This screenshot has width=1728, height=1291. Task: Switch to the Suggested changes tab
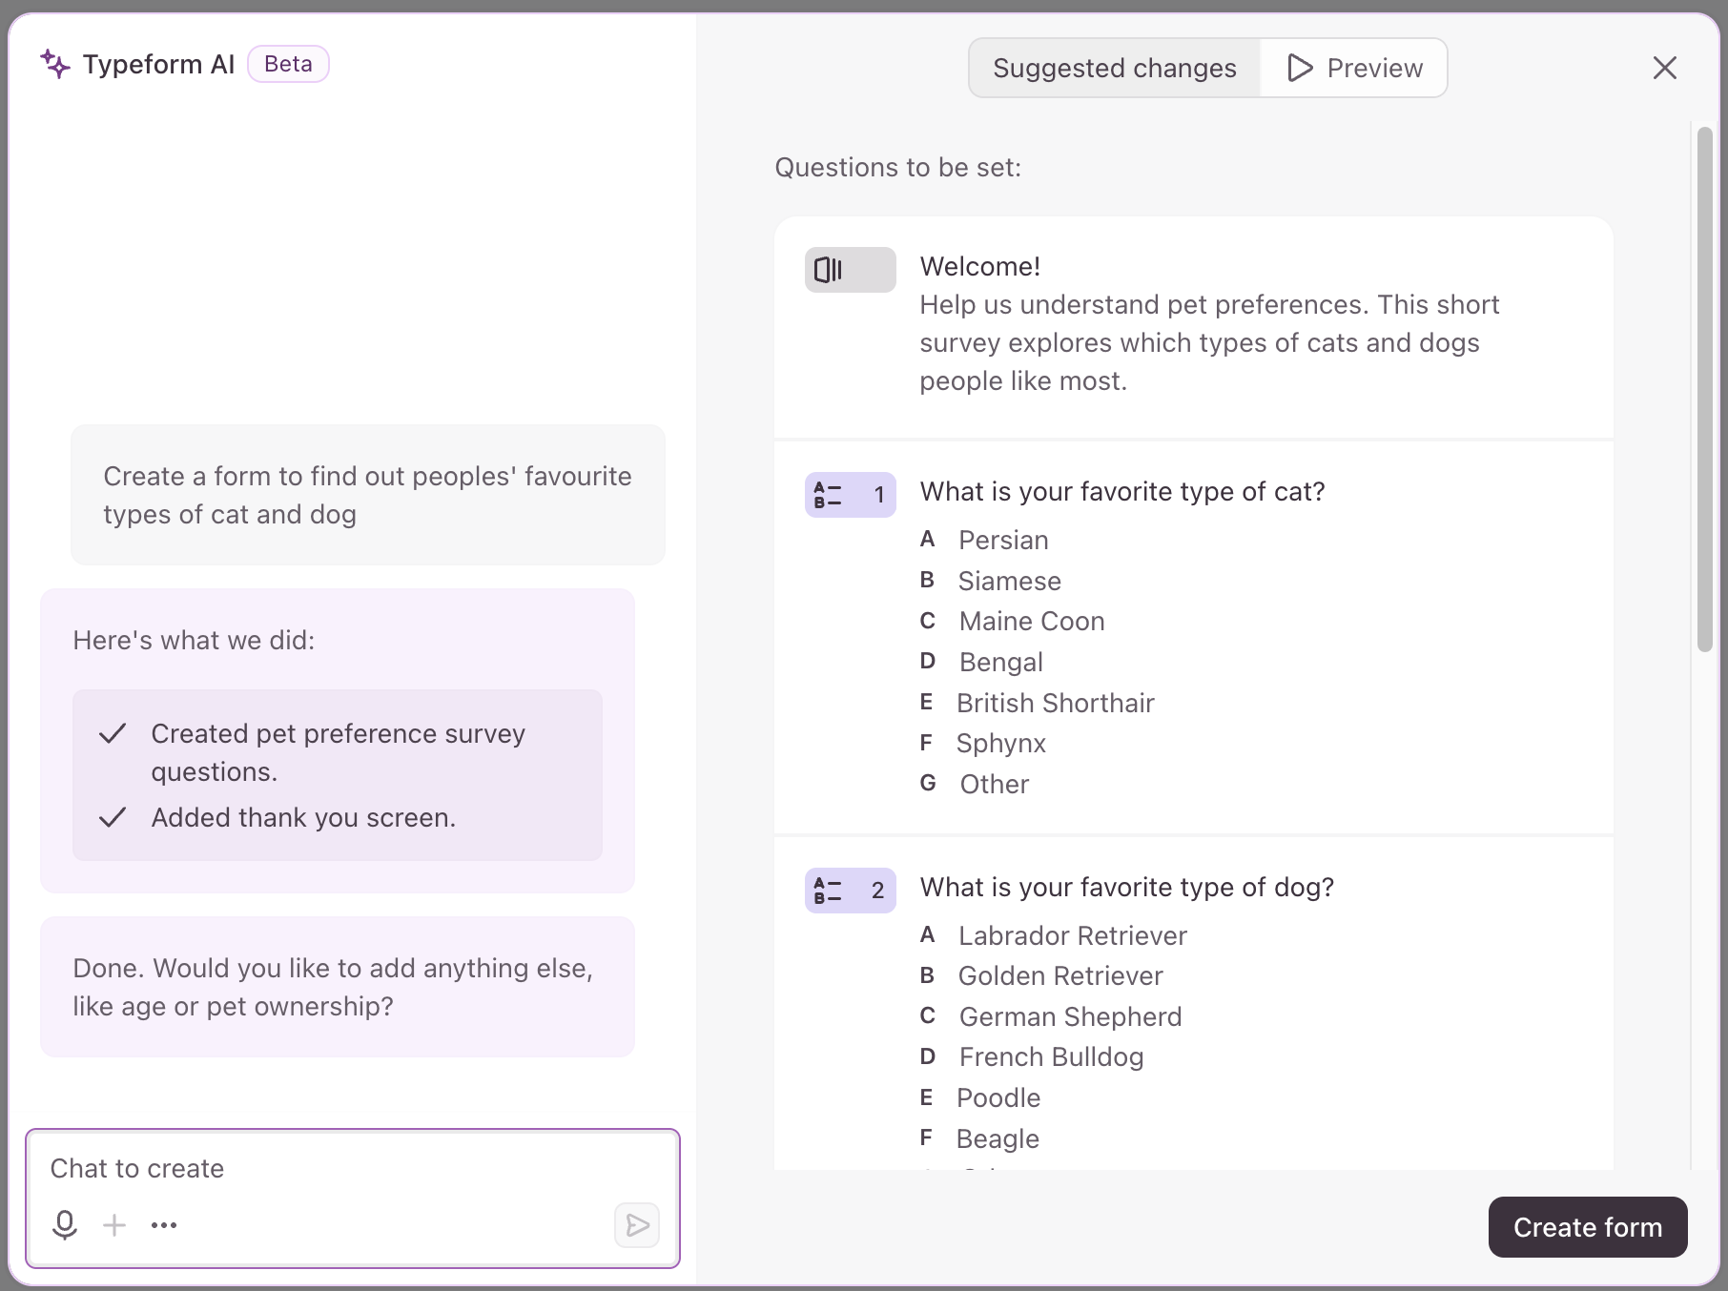coord(1114,68)
